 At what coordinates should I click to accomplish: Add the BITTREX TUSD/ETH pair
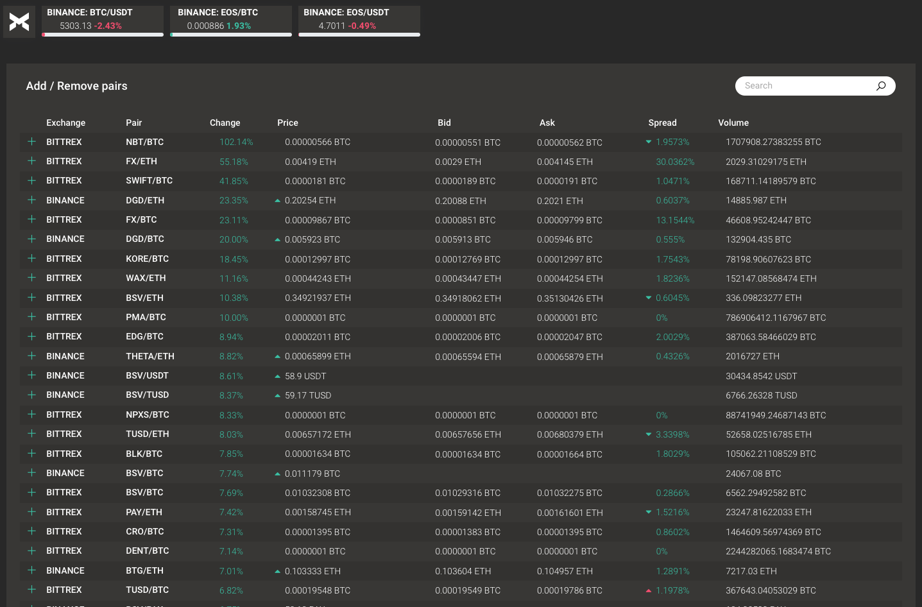point(31,434)
